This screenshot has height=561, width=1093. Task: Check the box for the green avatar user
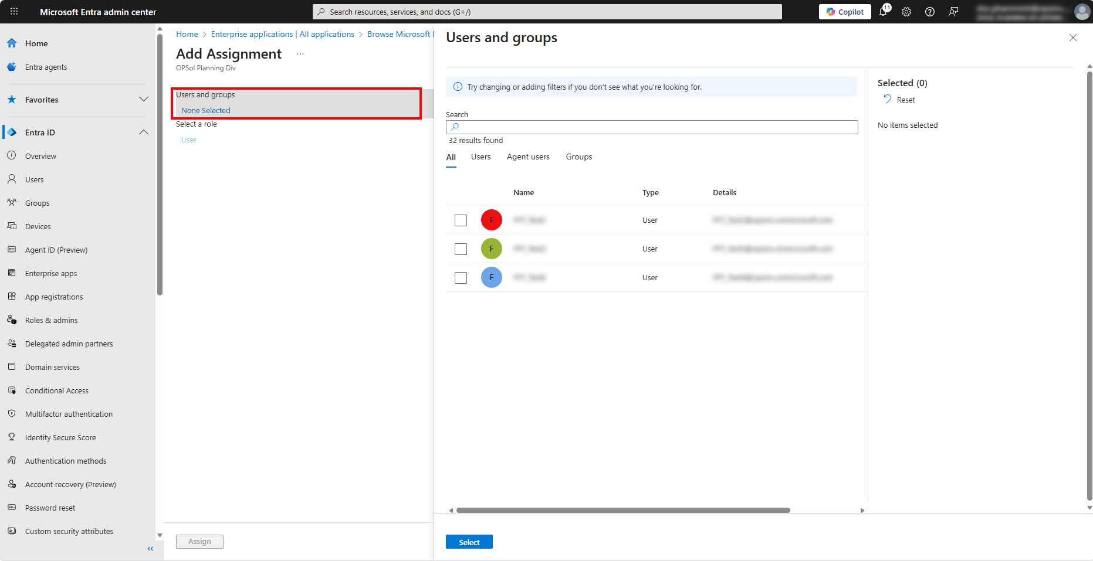click(461, 249)
